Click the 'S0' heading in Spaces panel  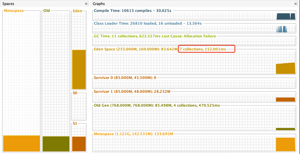(x=75, y=93)
